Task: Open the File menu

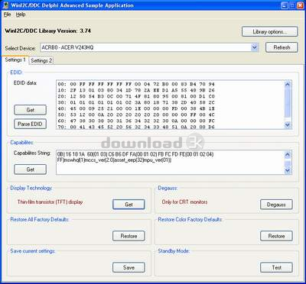Action: [7, 15]
